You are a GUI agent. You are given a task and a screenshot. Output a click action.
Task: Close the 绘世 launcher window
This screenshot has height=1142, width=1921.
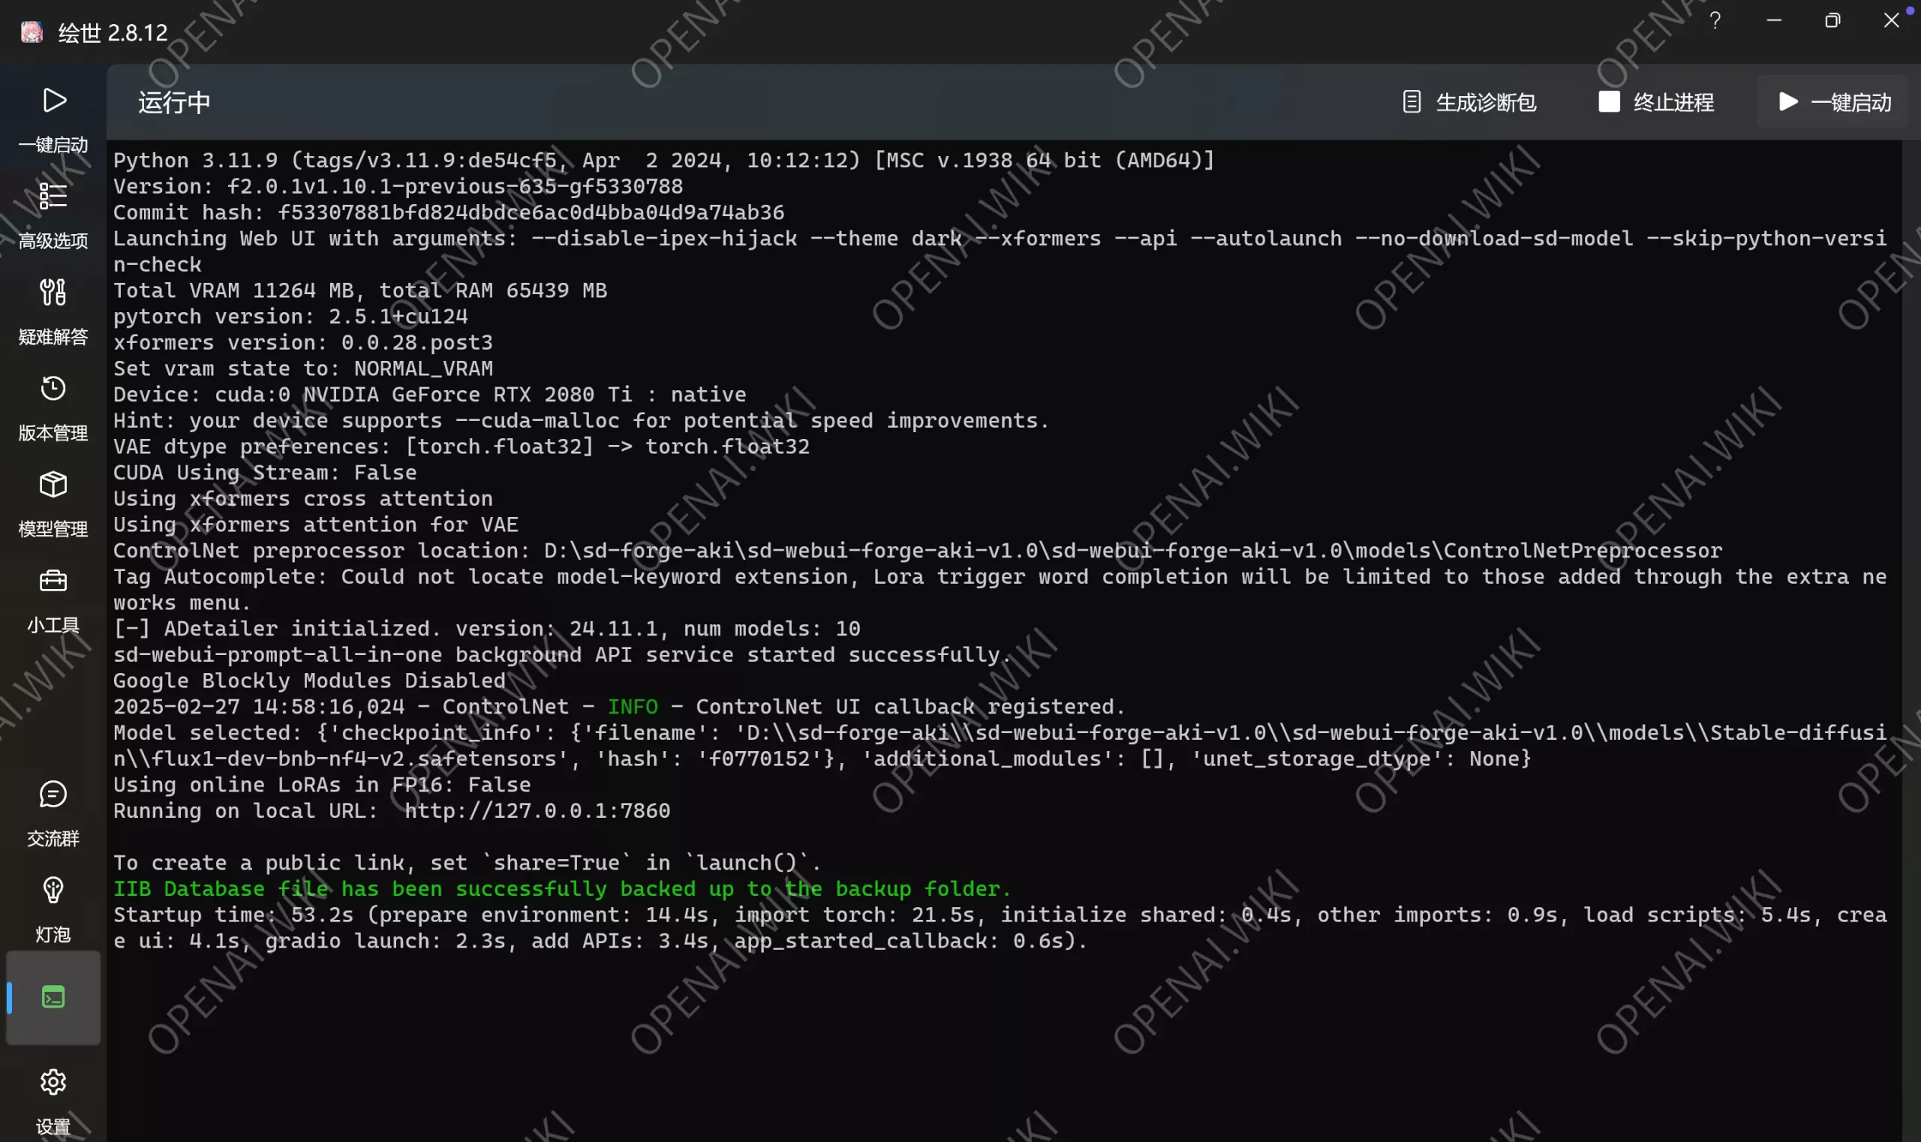click(x=1891, y=21)
